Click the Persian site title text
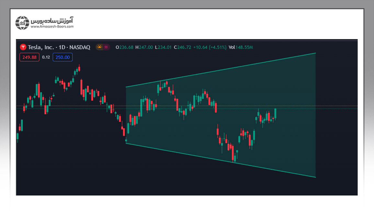The image size is (374, 211). point(52,20)
